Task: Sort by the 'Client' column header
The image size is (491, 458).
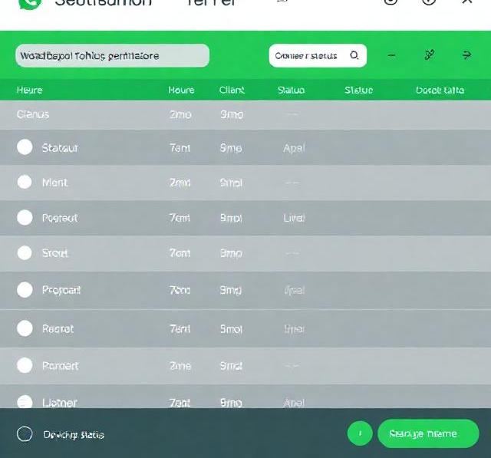Action: (232, 91)
